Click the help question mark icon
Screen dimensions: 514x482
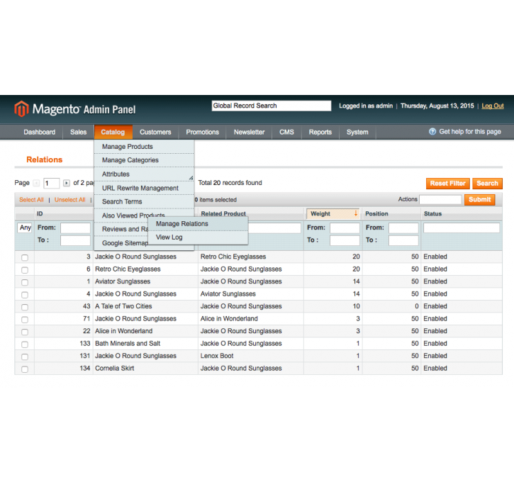pos(432,131)
